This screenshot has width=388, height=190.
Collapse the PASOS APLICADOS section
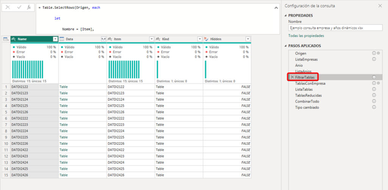(x=286, y=46)
